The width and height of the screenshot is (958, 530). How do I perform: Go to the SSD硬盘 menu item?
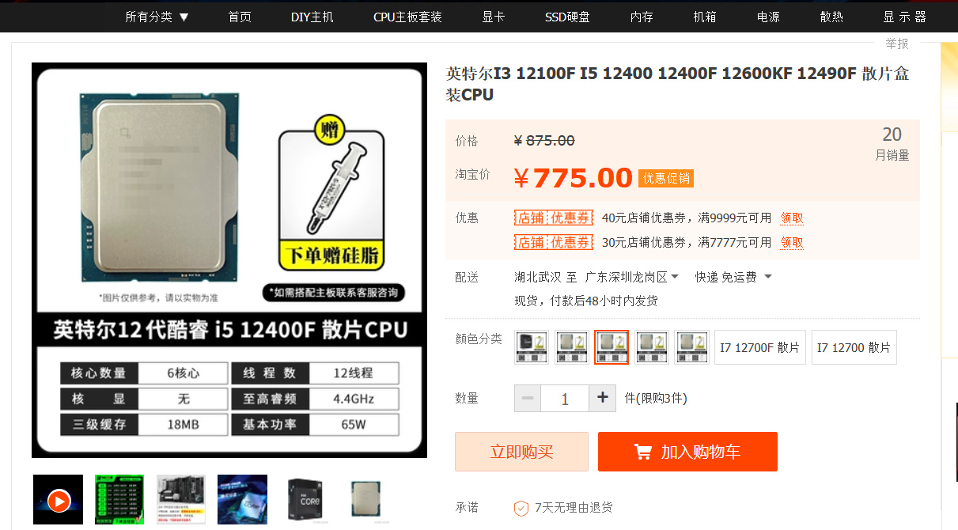[x=567, y=17]
